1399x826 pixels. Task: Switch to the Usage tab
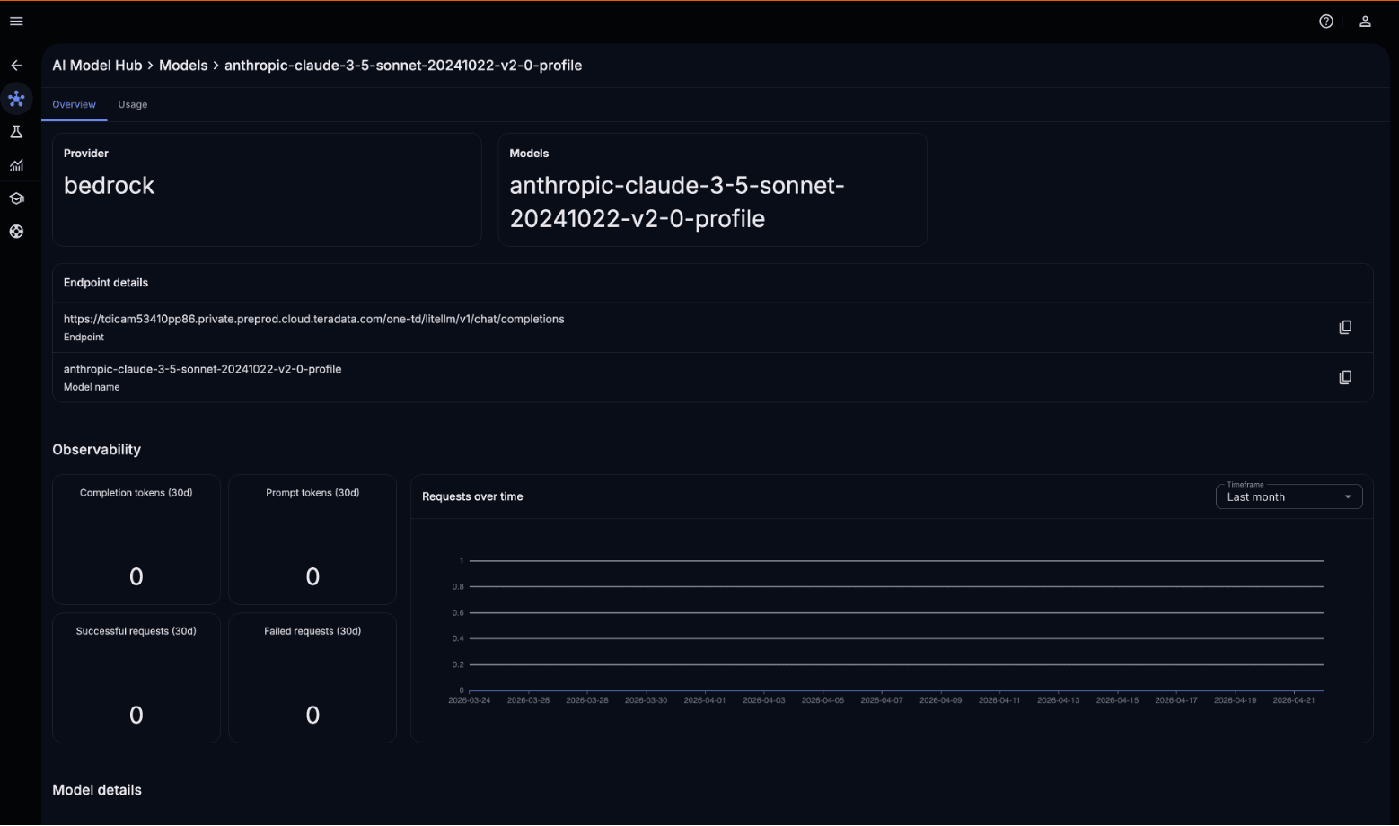click(133, 105)
